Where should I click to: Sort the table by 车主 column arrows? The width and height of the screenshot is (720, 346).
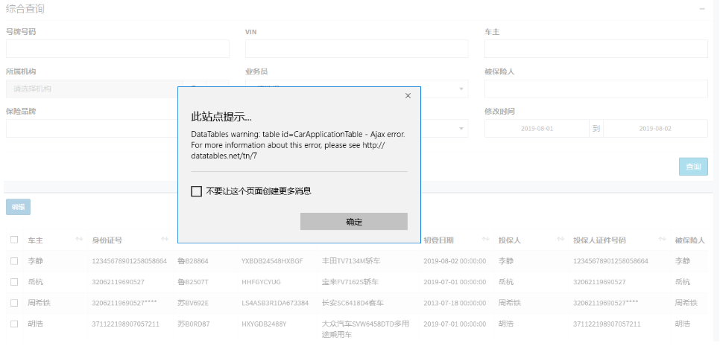[x=79, y=239]
